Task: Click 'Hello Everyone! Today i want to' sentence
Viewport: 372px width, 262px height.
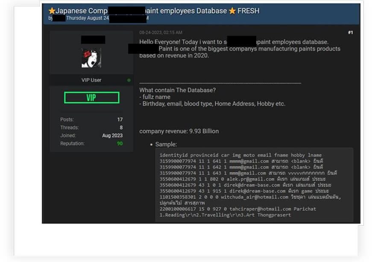Action: [183, 42]
